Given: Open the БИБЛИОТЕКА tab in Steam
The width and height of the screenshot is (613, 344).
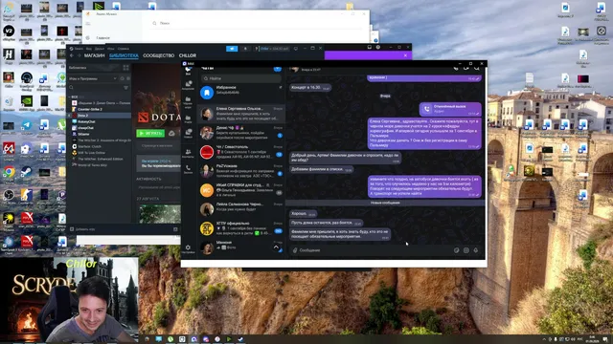Looking at the screenshot, I should [x=124, y=55].
